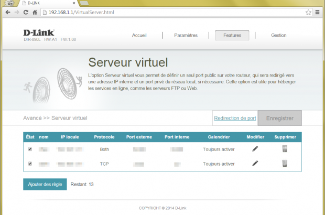Delete the TCP protocol rule with trash icon

pos(285,164)
